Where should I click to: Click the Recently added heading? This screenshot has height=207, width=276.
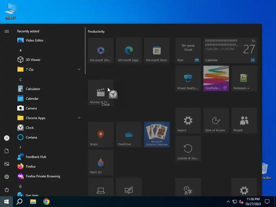click(28, 31)
